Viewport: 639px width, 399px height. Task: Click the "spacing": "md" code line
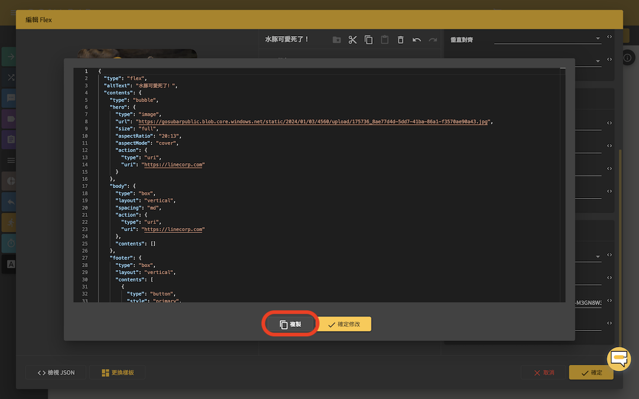pyautogui.click(x=138, y=207)
